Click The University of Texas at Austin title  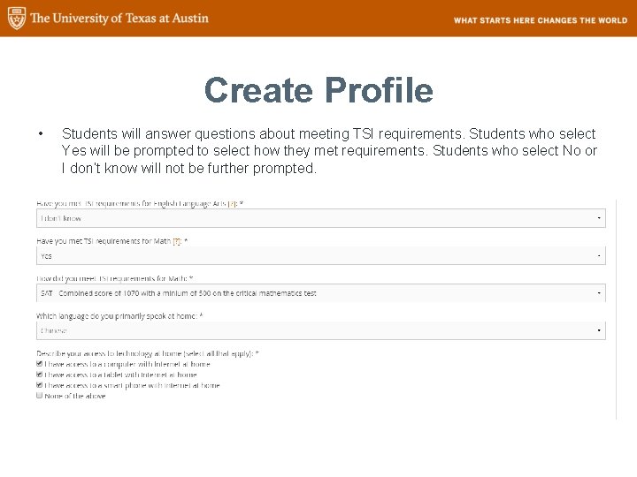[119, 19]
